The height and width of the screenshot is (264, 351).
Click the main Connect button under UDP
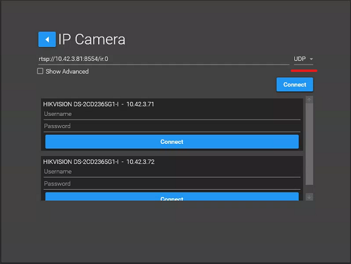pyautogui.click(x=295, y=84)
